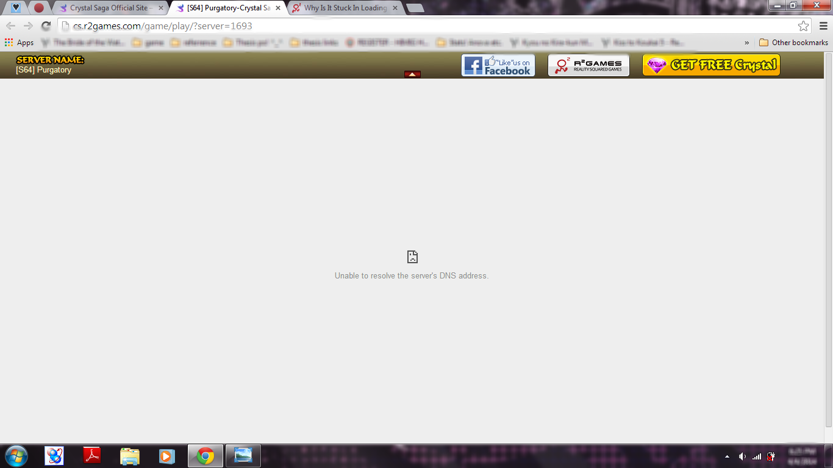This screenshot has width=833, height=468.
Task: Open the media player taskbar icon
Action: pos(166,456)
